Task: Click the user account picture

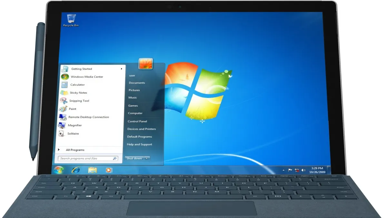Action: click(x=145, y=64)
